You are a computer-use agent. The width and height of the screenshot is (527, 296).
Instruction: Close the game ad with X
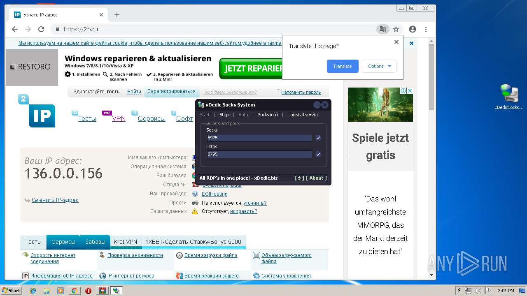tap(410, 91)
